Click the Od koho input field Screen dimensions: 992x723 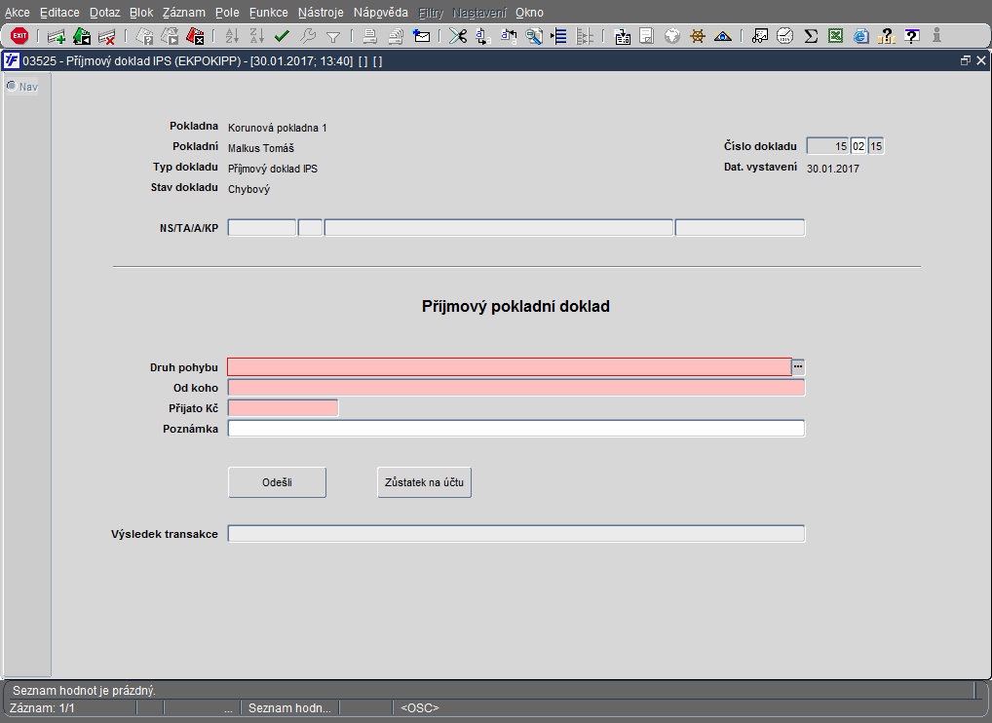[516, 388]
